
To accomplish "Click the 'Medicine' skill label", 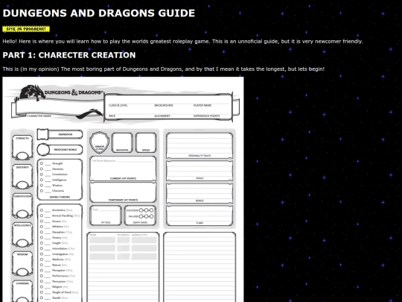I will 57,259.
